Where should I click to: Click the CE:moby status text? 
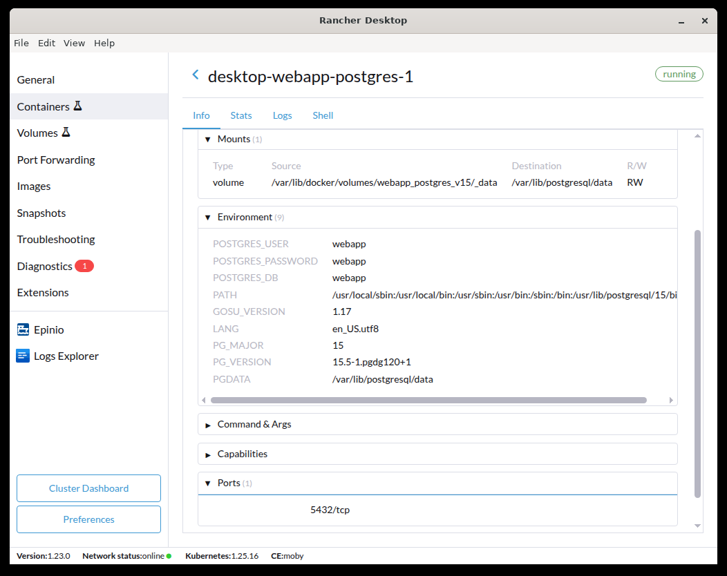click(x=287, y=555)
